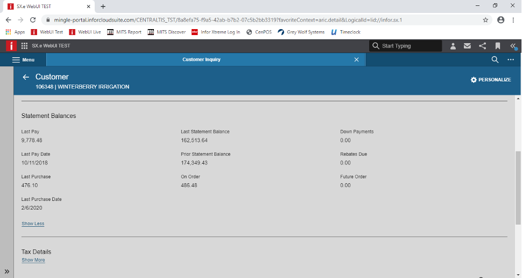Click Last Pay value 9,778.48

(x=32, y=140)
